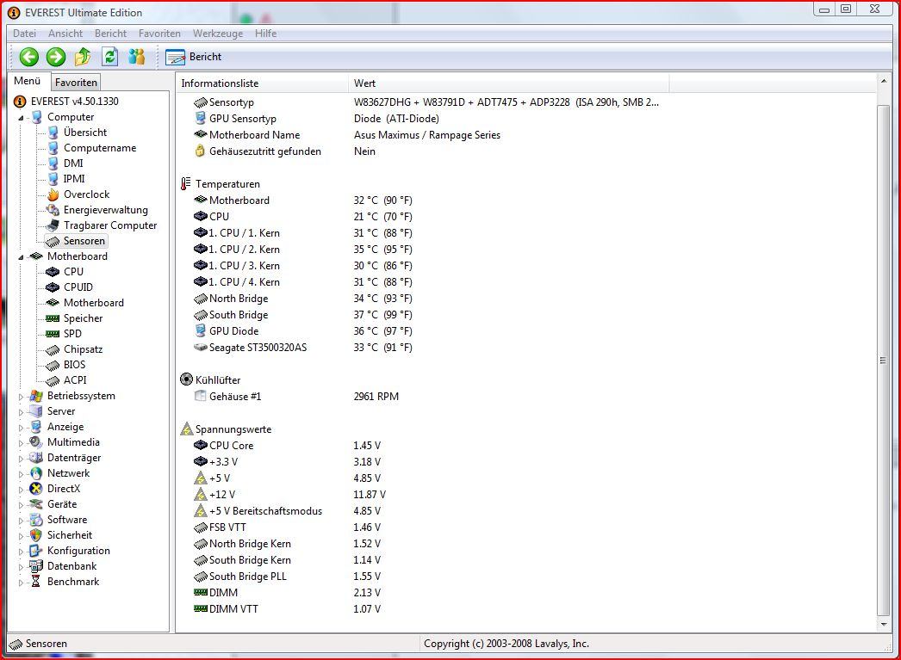
Task: Select the CPU chip icon under Motherboard
Action: (53, 272)
